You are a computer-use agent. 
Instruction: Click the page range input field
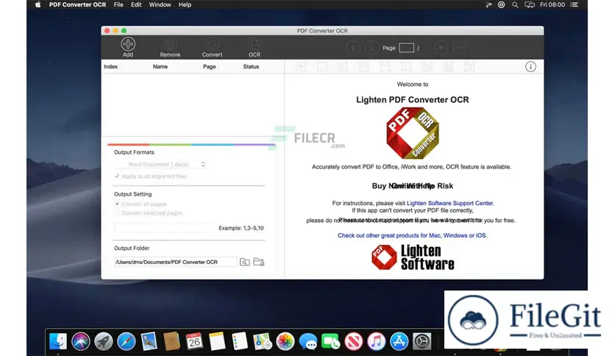[165, 228]
